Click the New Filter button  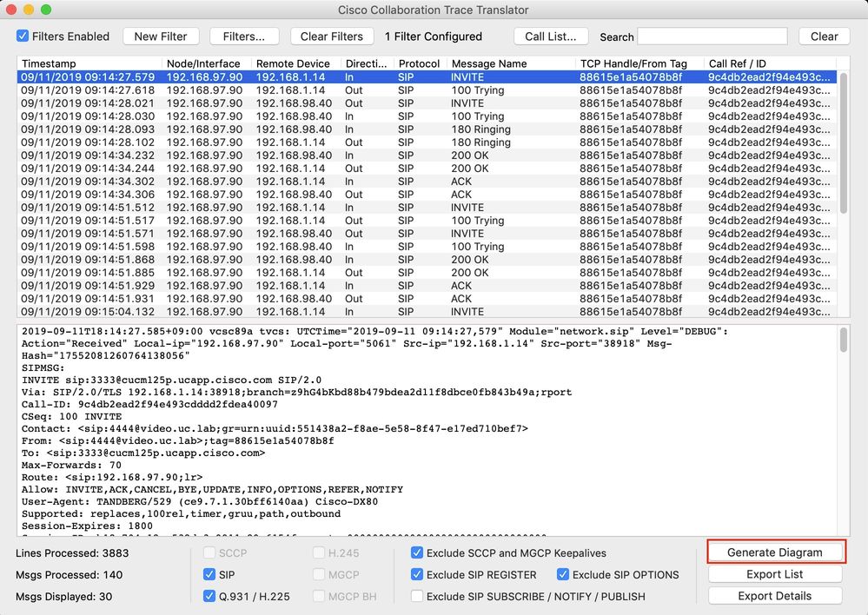tap(161, 36)
